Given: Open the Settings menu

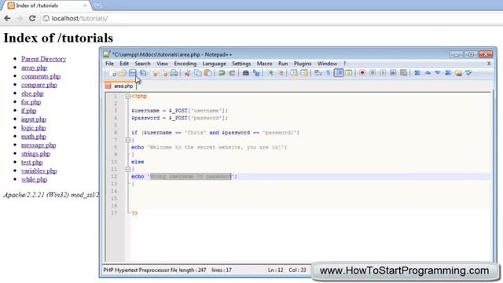Looking at the screenshot, I should [241, 64].
